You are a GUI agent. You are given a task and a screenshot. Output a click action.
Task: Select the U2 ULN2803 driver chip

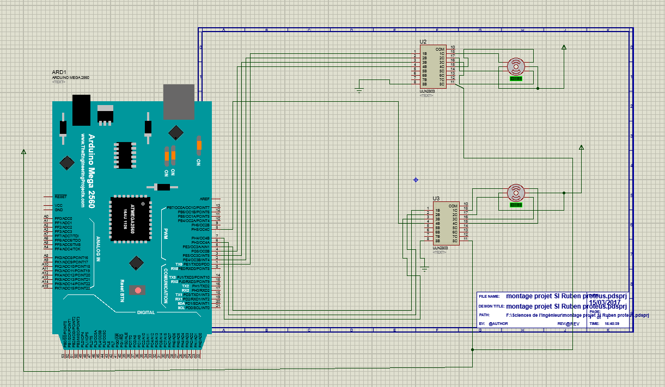433,67
